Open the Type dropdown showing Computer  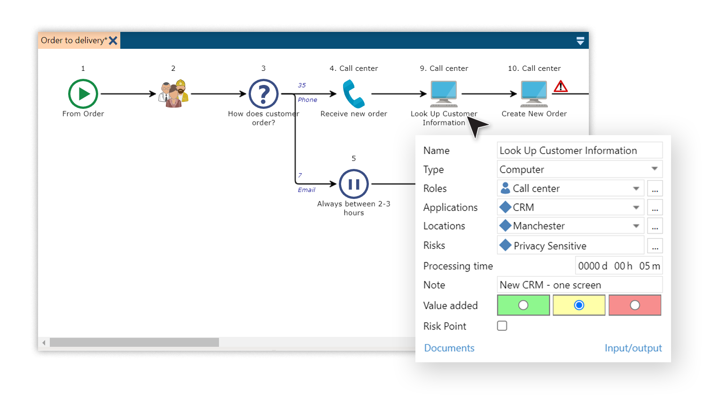[x=655, y=169]
